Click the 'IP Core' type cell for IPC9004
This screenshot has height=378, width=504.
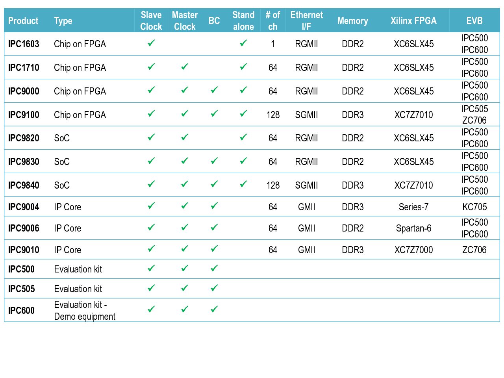tap(68, 207)
